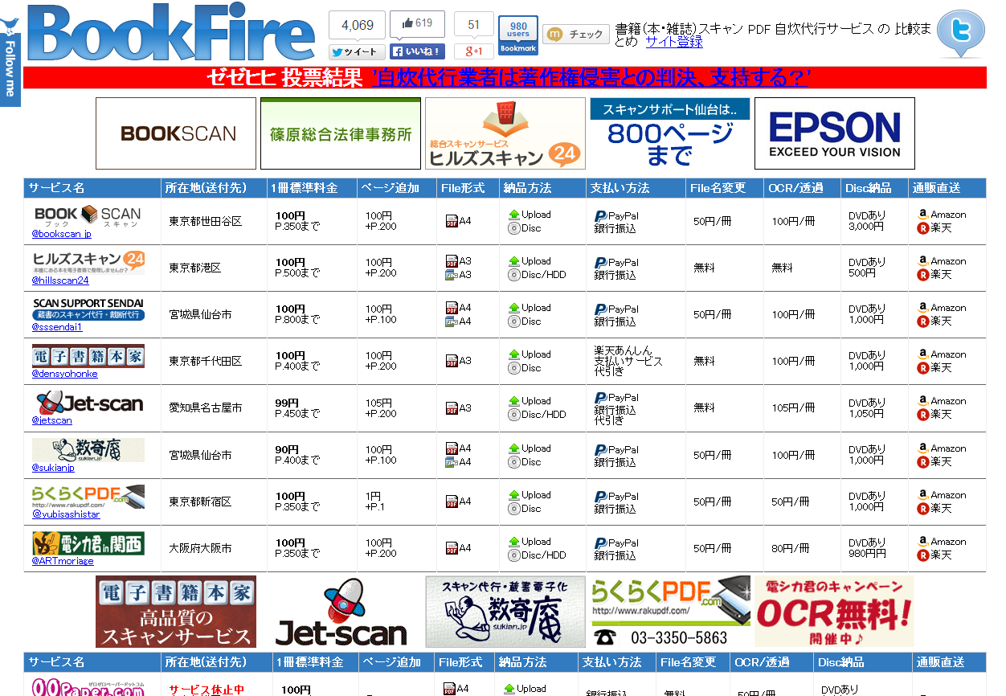Click the サービス休止中 red text

[x=207, y=690]
